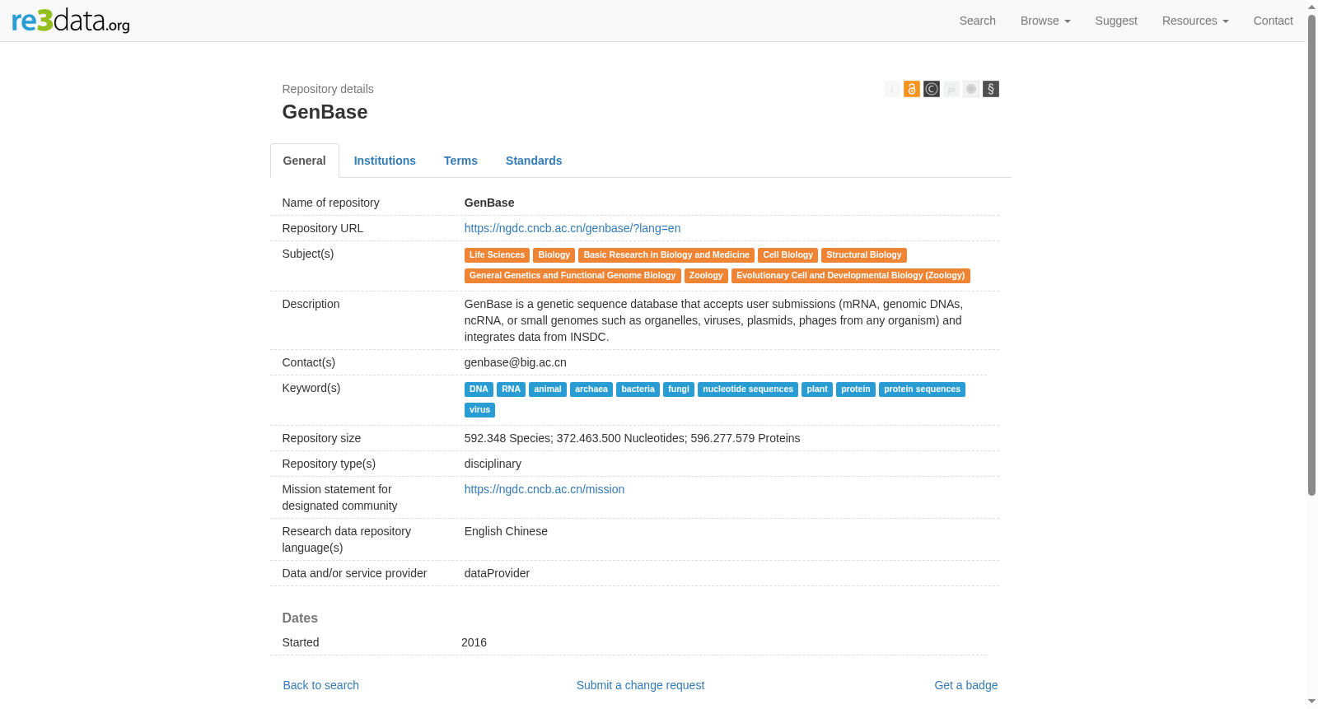Click the GenBase description paragraph

(x=713, y=320)
